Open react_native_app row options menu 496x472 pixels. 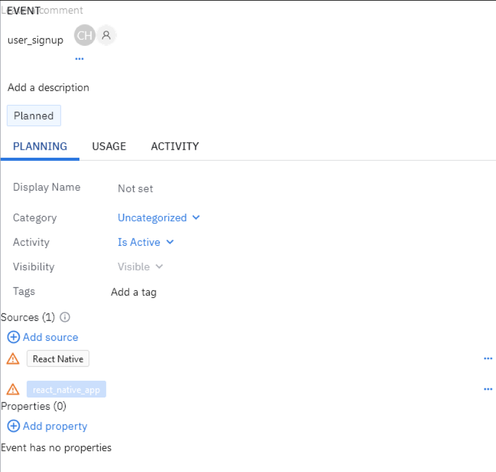click(x=488, y=389)
